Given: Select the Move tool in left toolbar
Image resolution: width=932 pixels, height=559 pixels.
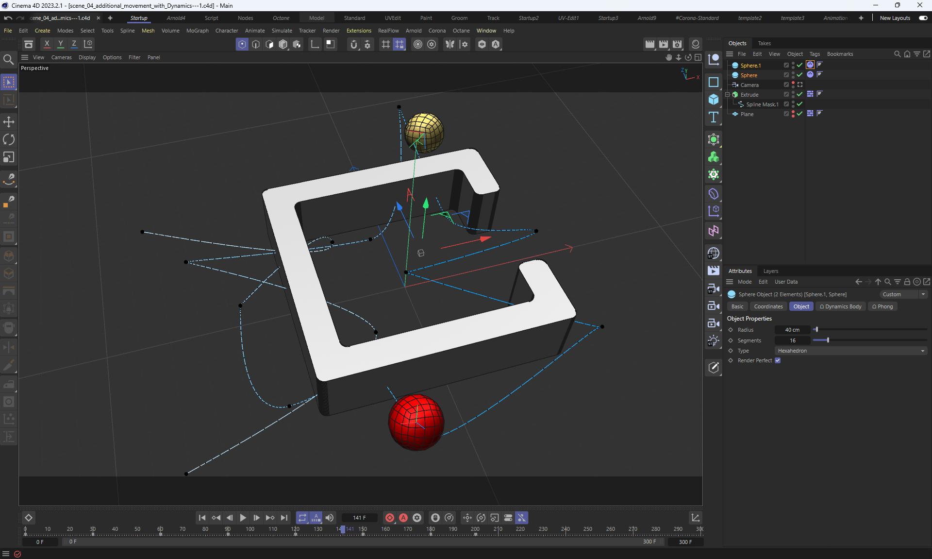Looking at the screenshot, I should pyautogui.click(x=9, y=122).
